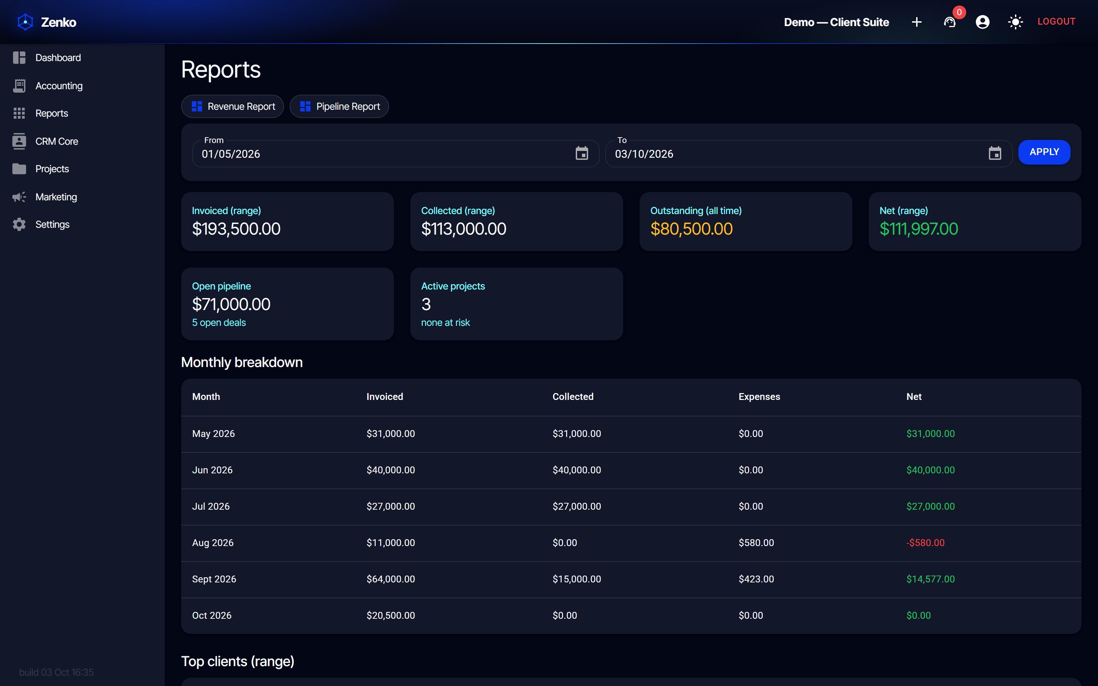The image size is (1098, 686).
Task: Click Sept 2026 collected $15,000.00
Action: pyautogui.click(x=577, y=579)
